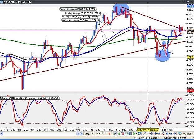Click the auto-scroll chart shift icon
The width and height of the screenshot is (194, 140).
click(115, 134)
